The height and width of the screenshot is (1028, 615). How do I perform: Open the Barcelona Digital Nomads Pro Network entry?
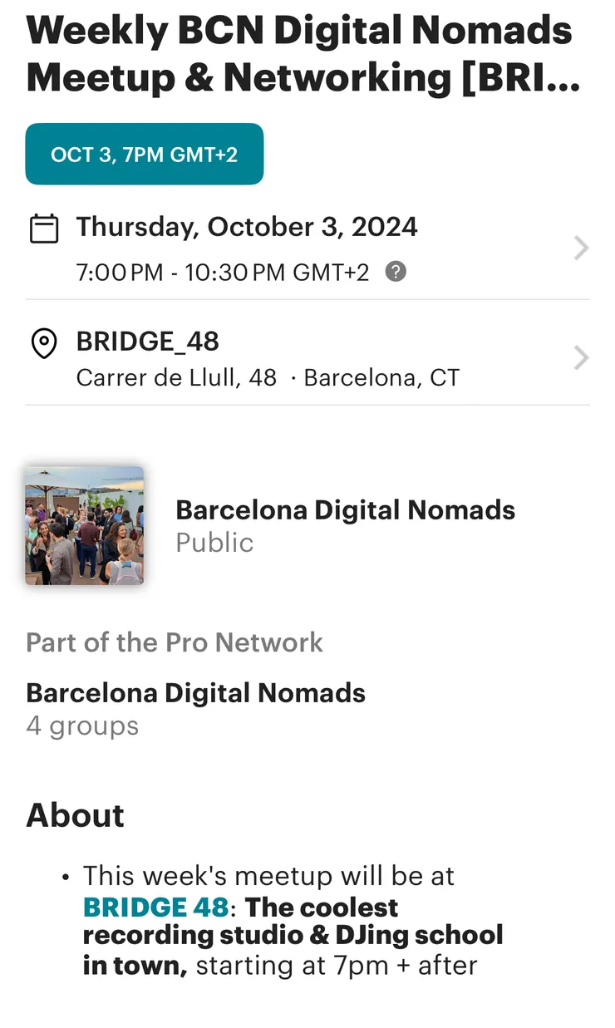click(x=196, y=692)
